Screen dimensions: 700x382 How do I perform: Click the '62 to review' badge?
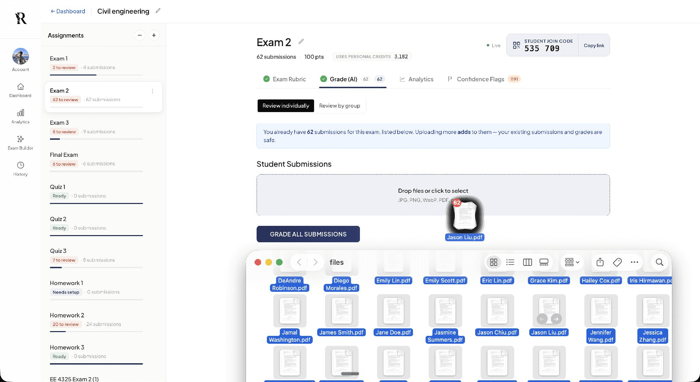pos(65,99)
